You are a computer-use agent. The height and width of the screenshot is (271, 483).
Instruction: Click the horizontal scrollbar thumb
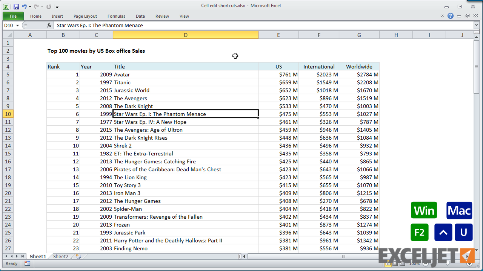point(343,256)
